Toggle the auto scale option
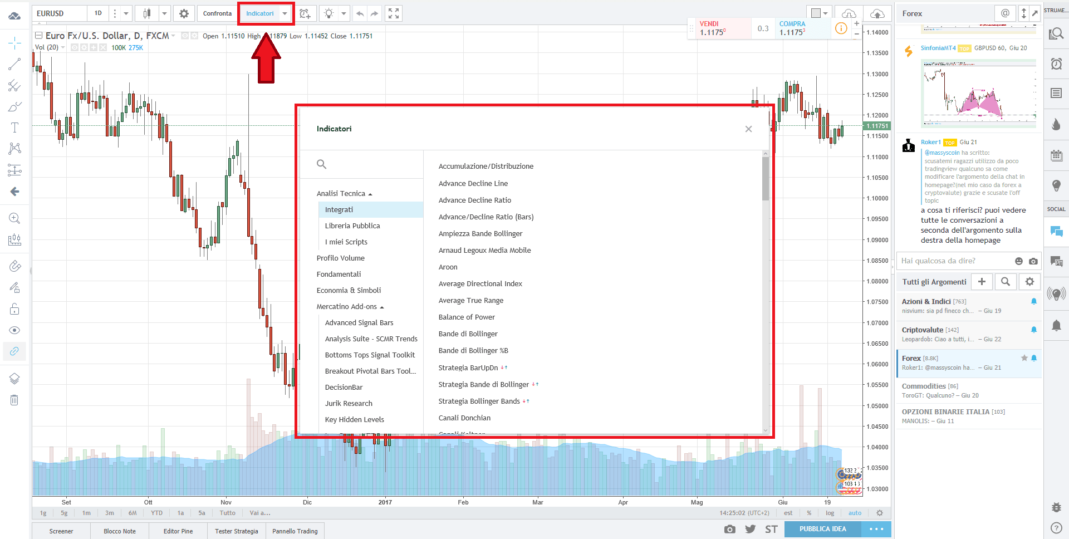Viewport: 1069px width, 539px height. (855, 513)
